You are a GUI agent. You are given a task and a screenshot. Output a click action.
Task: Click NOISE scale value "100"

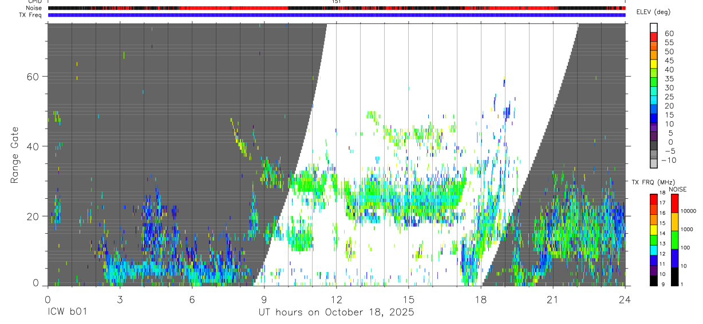pyautogui.click(x=686, y=247)
